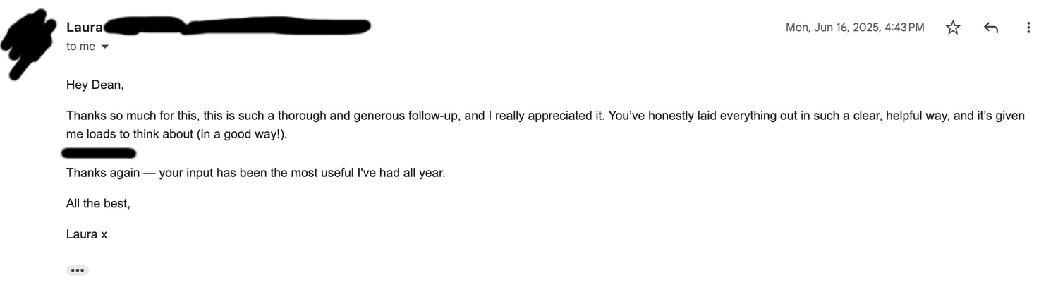The width and height of the screenshot is (1058, 297).
Task: Click the redacted sender profile picture
Action: [28, 41]
